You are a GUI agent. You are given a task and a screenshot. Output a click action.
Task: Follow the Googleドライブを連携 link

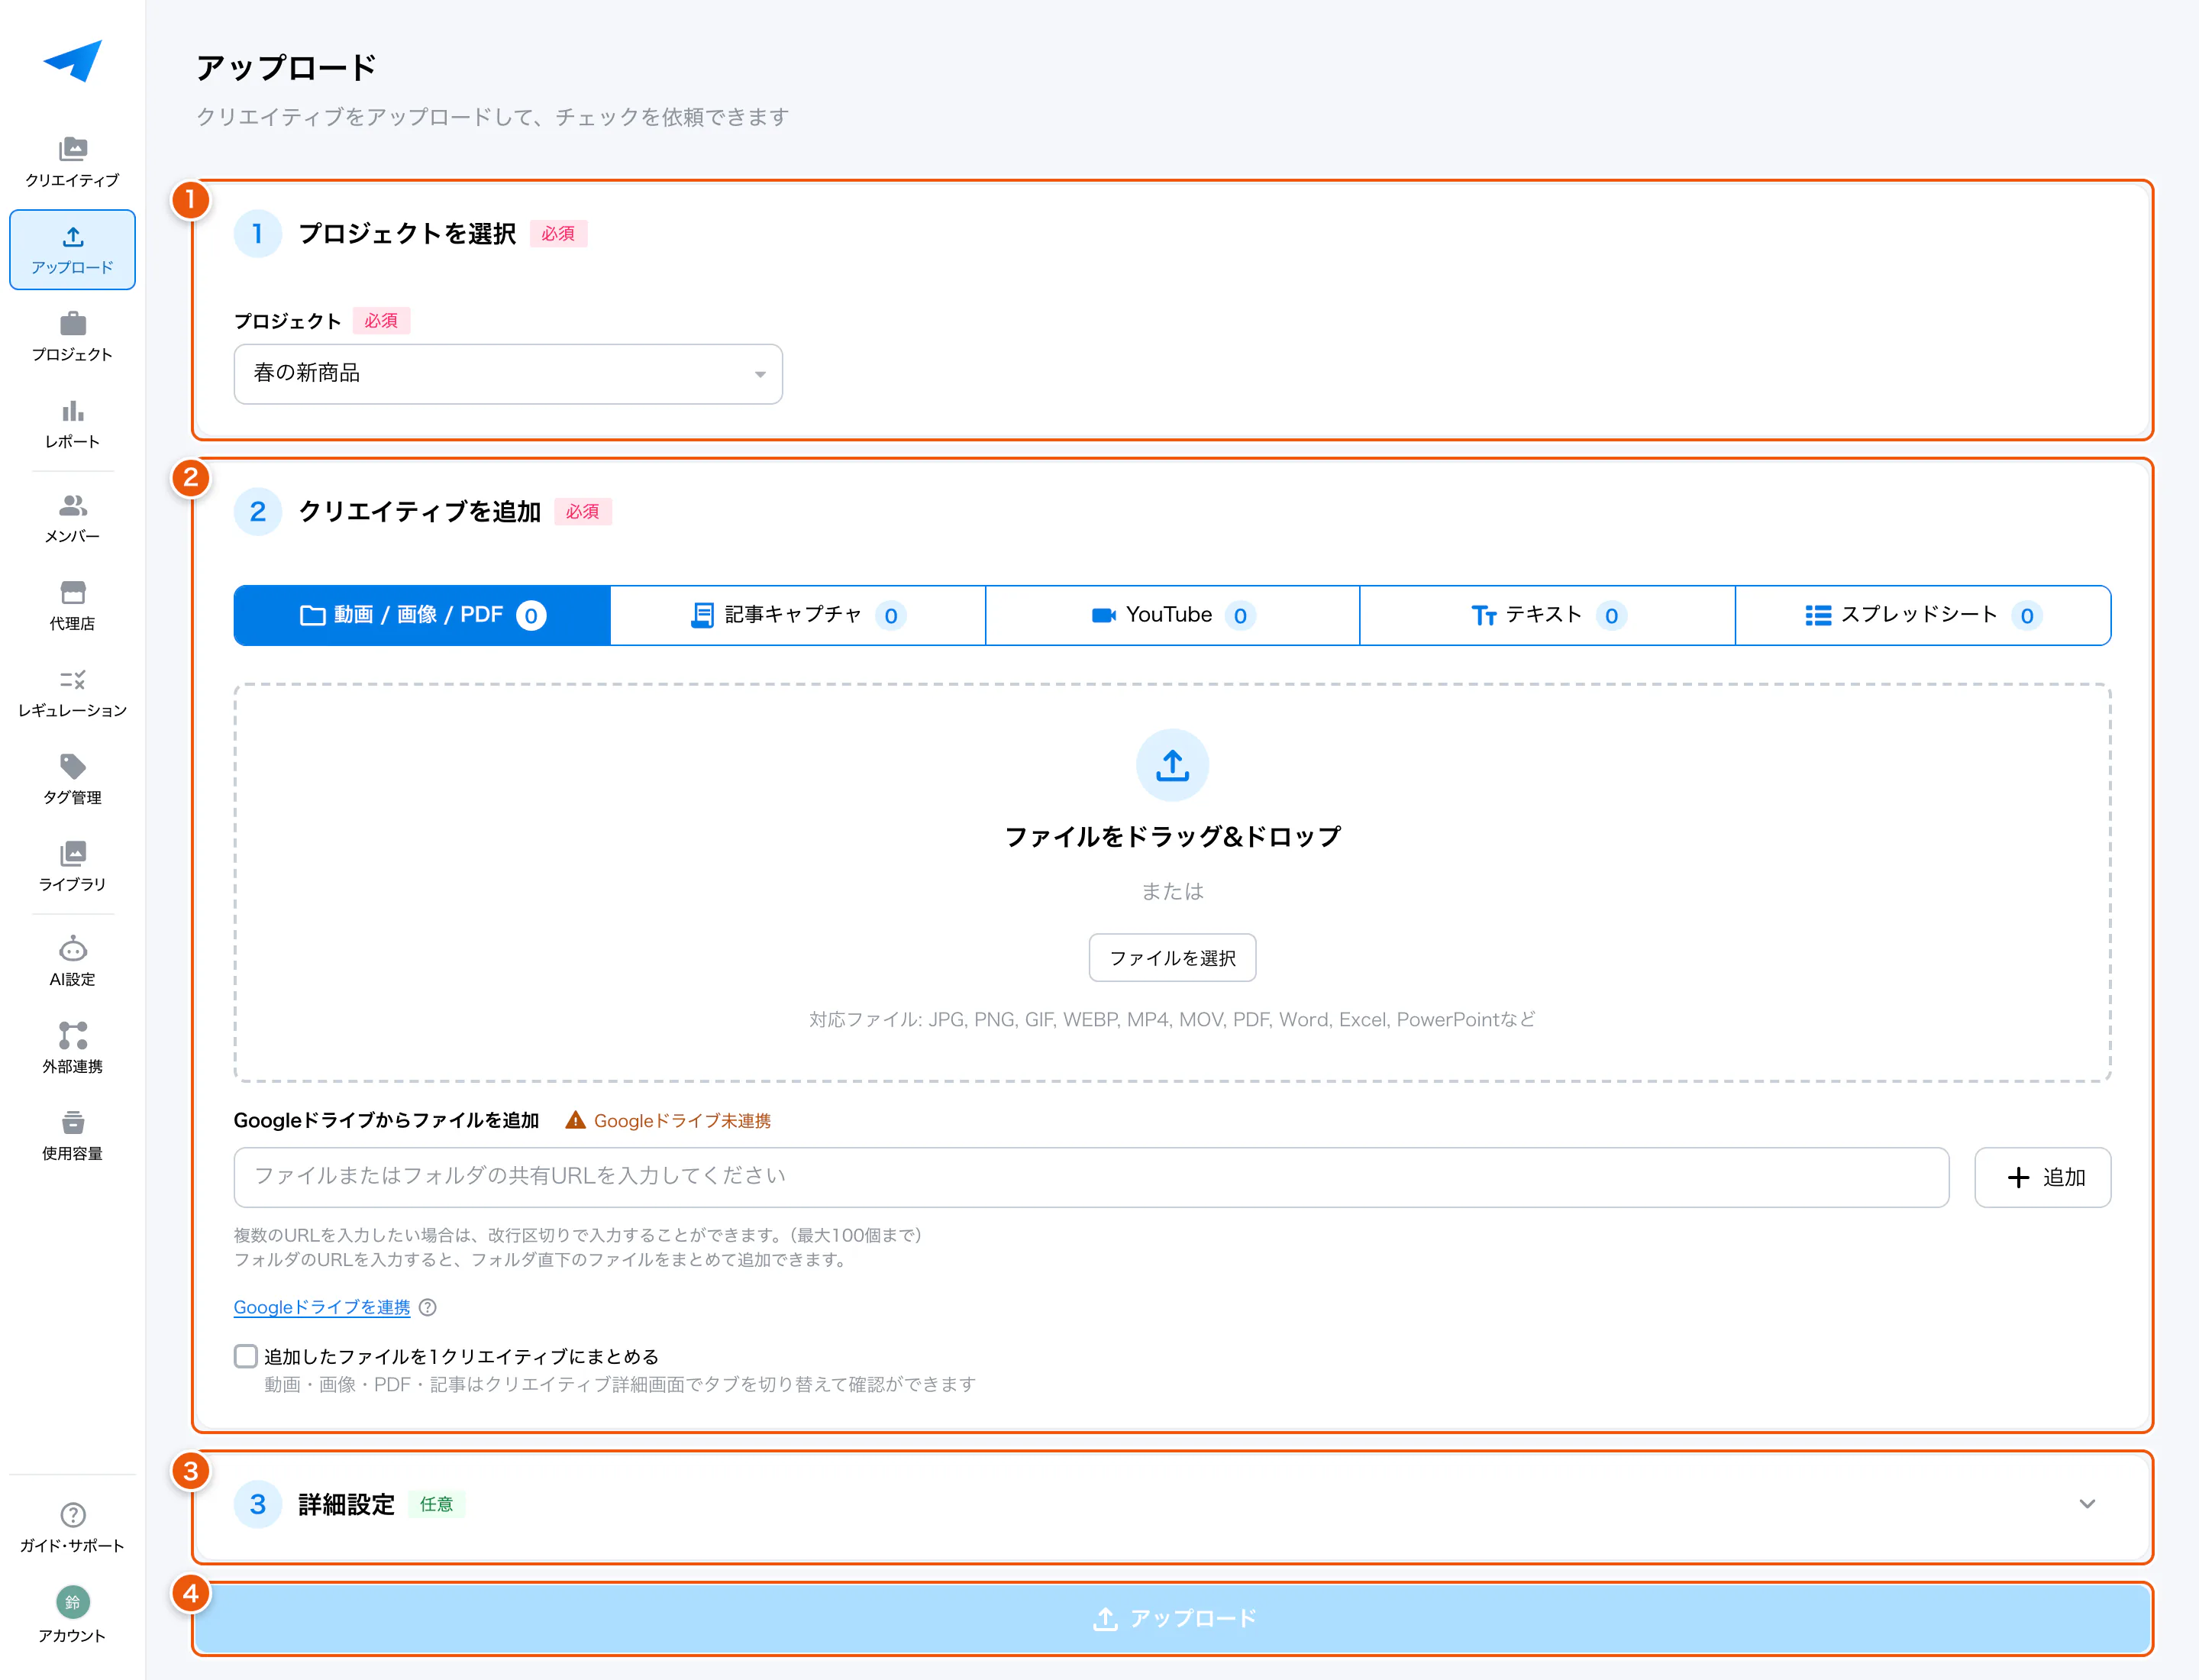click(321, 1307)
